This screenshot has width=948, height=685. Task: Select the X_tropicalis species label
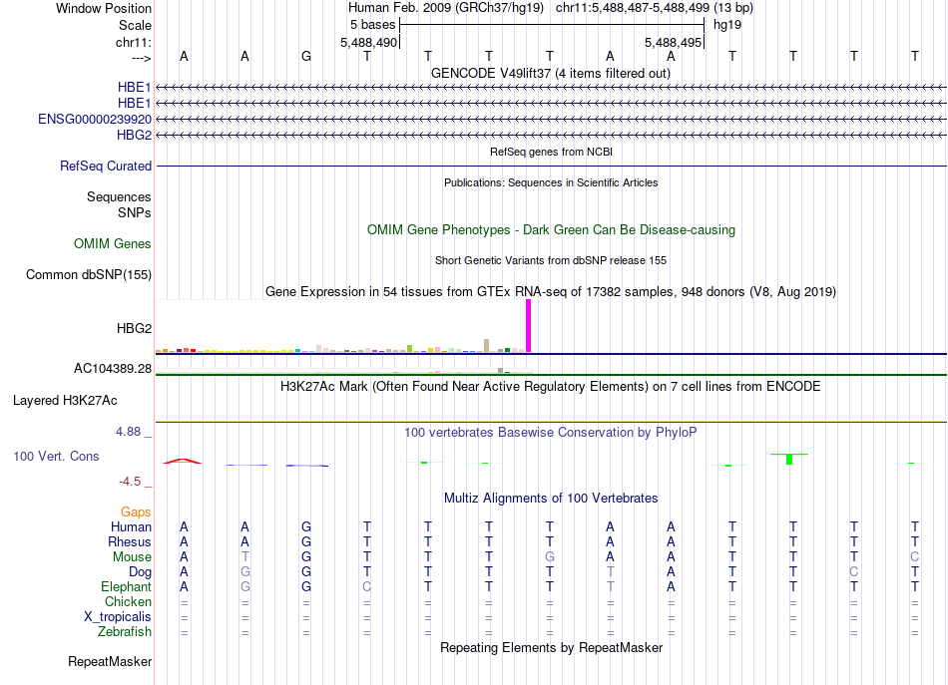point(118,617)
